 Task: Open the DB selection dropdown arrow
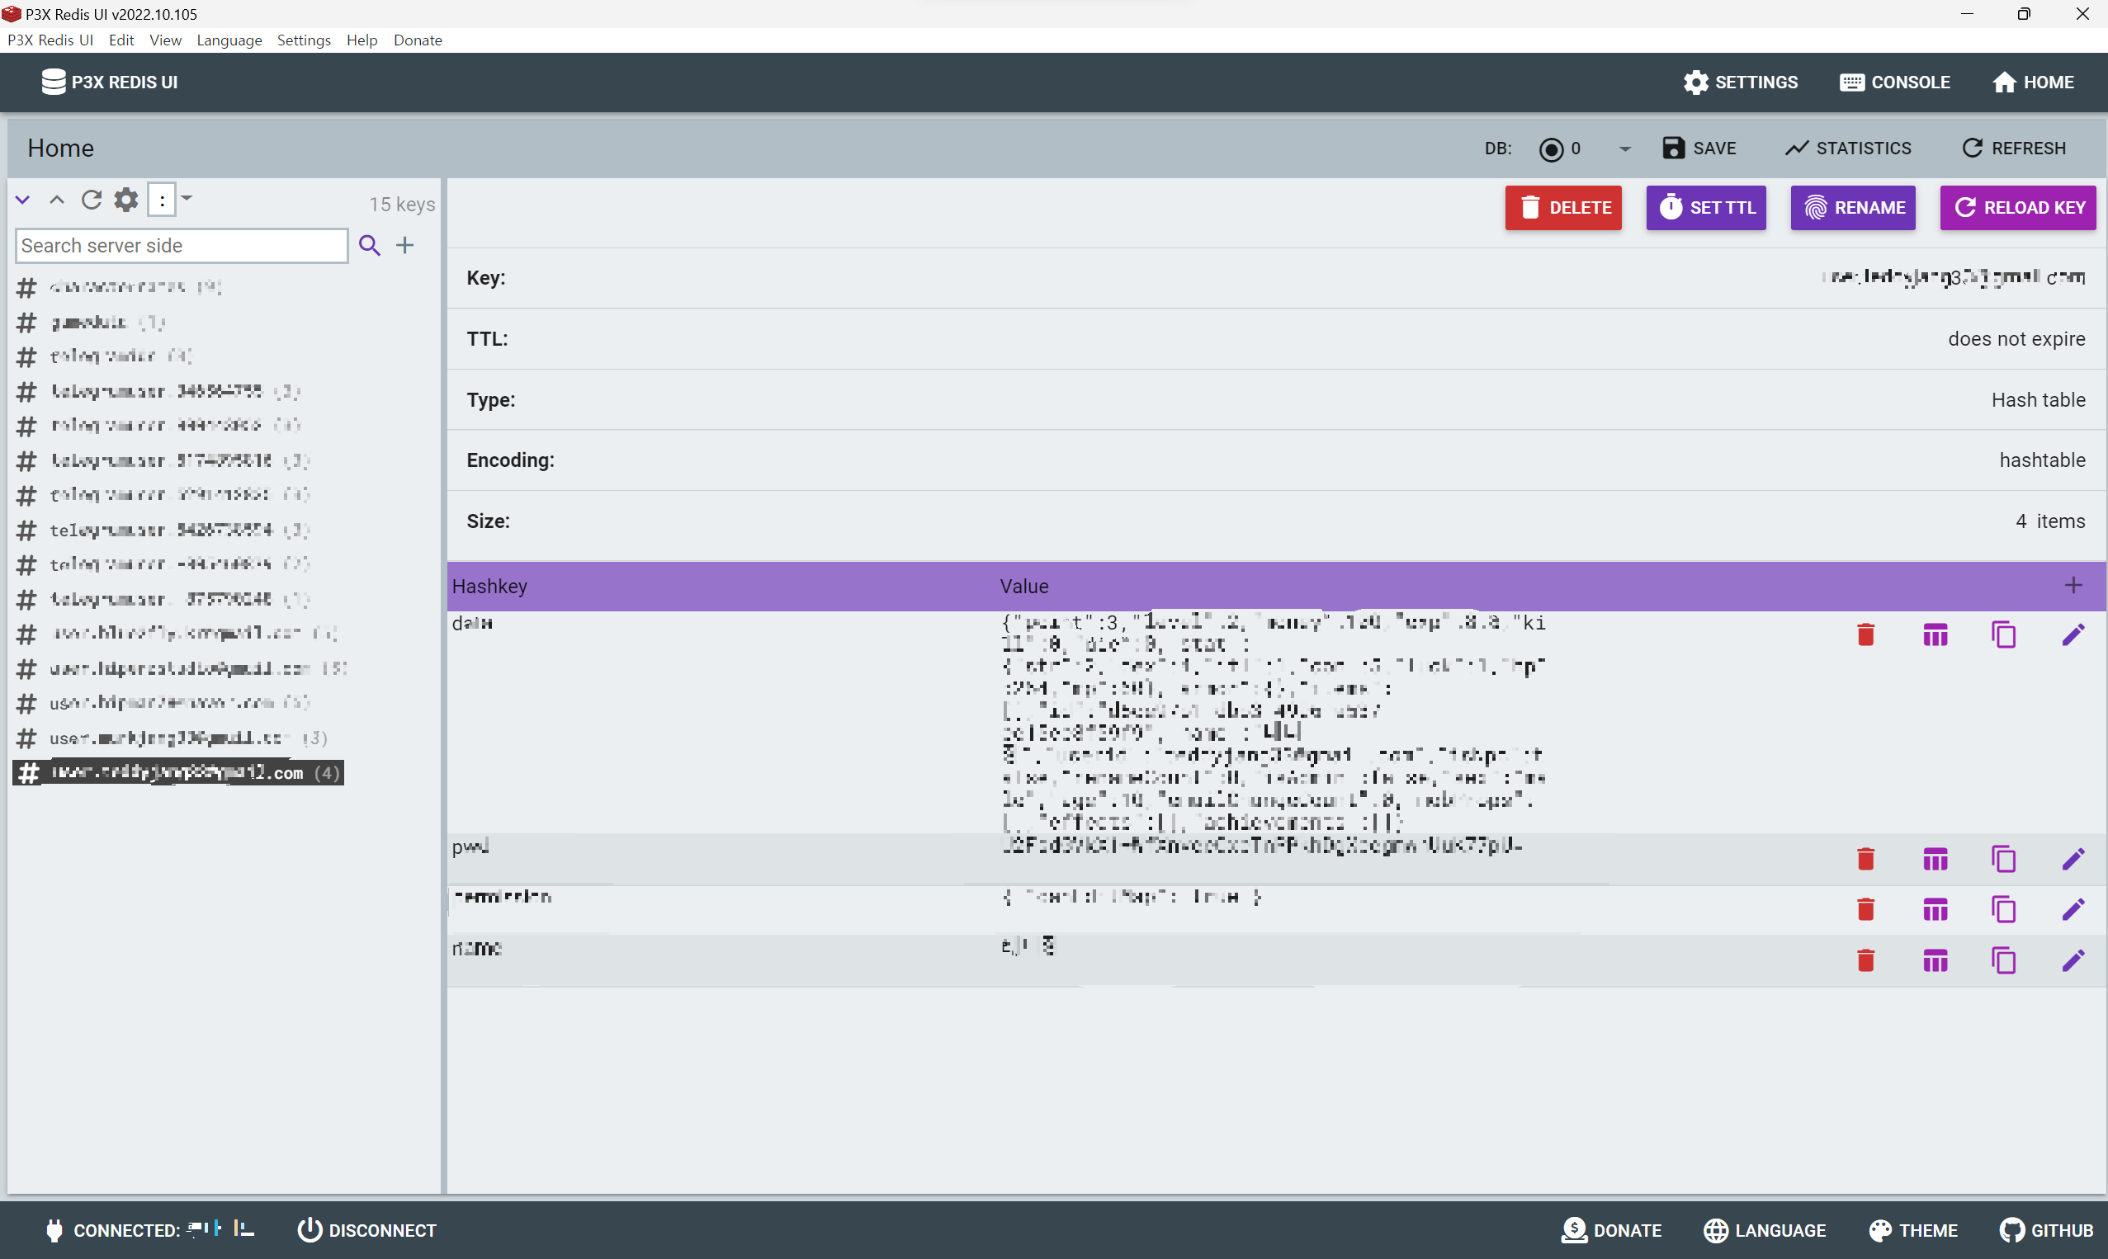click(1624, 149)
